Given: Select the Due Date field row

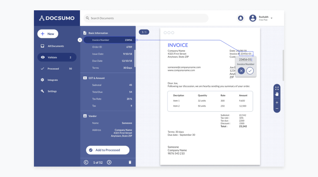Looking at the screenshot, I should click(110, 61).
